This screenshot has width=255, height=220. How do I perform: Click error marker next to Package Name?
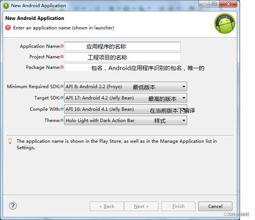click(62, 67)
